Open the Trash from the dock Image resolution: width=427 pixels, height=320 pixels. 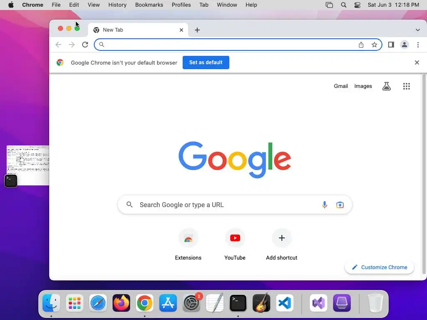(x=376, y=303)
